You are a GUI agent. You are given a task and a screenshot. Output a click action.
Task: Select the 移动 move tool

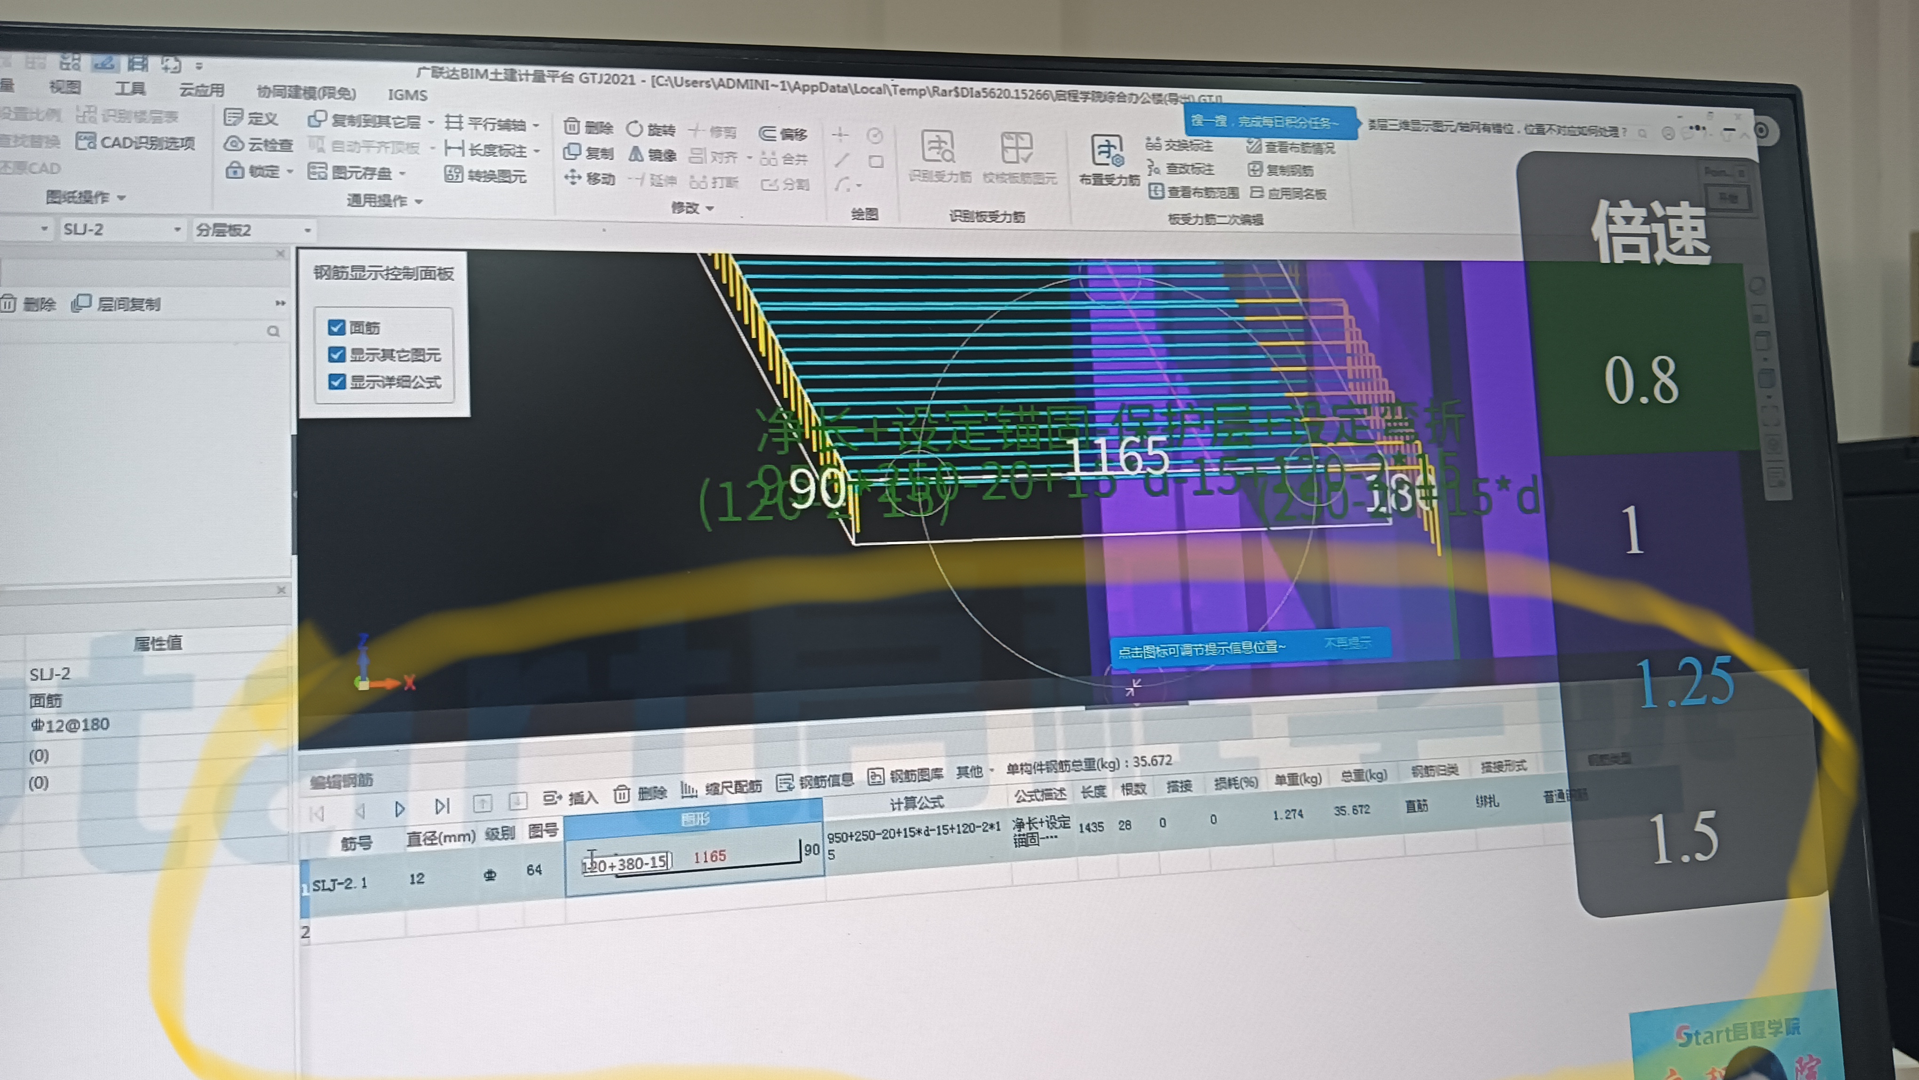click(x=589, y=178)
